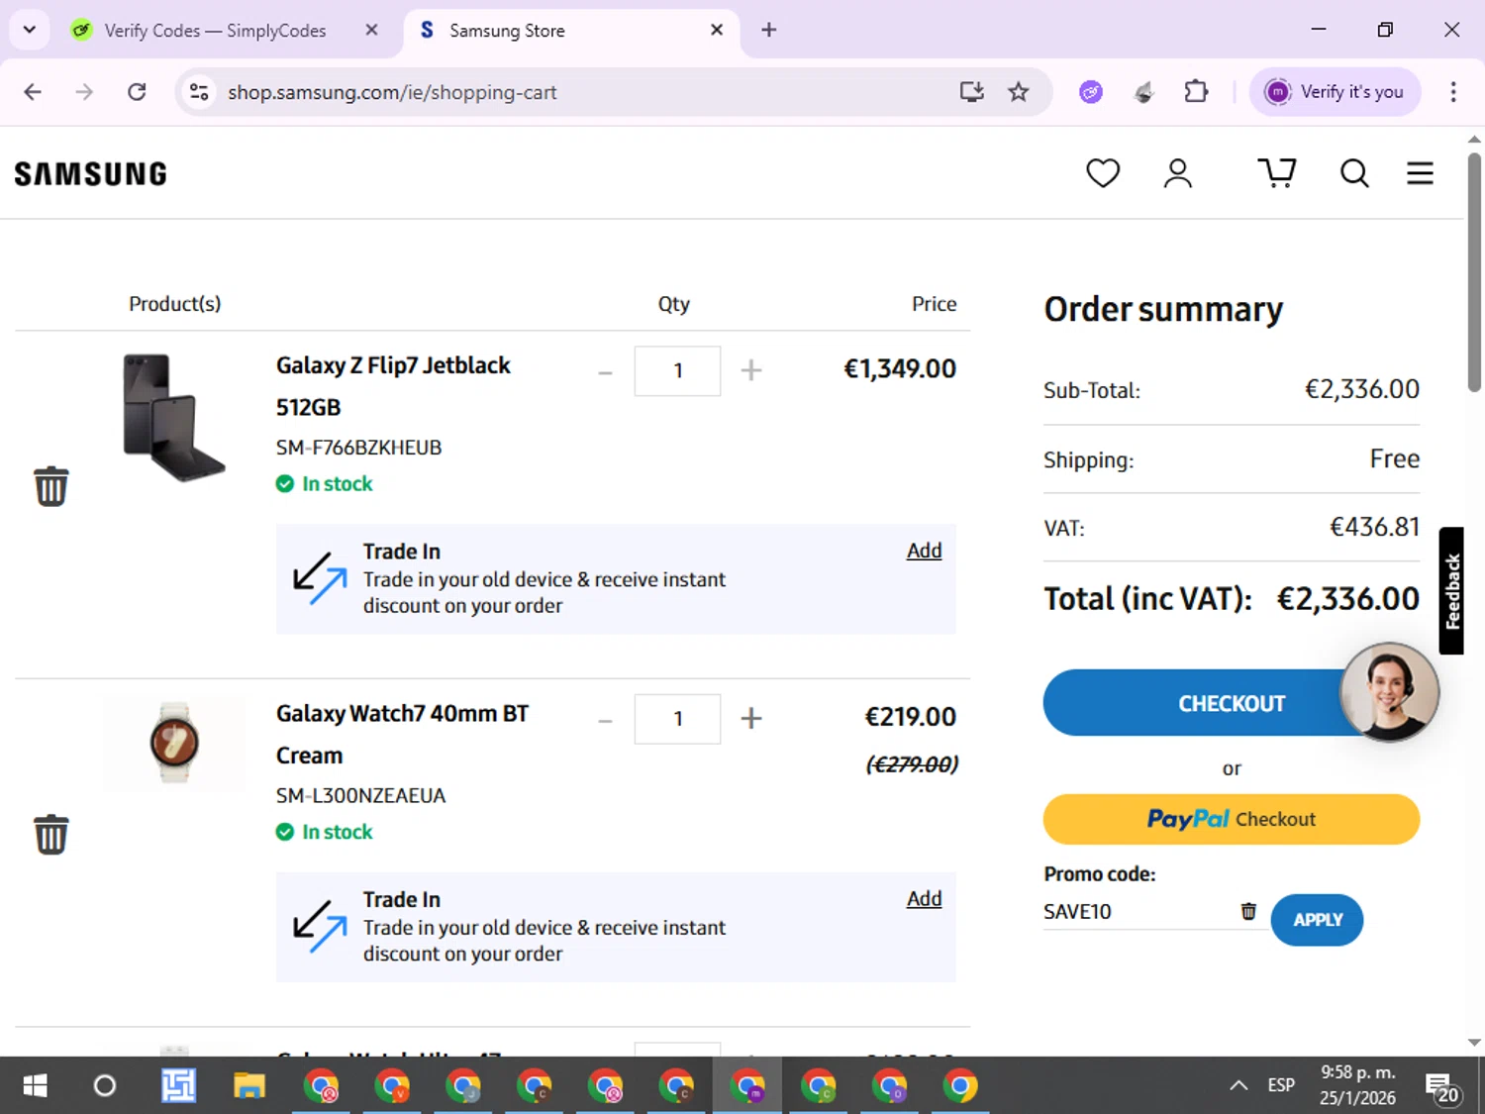Image resolution: width=1485 pixels, height=1114 pixels.
Task: Open the account profile icon
Action: click(x=1177, y=173)
